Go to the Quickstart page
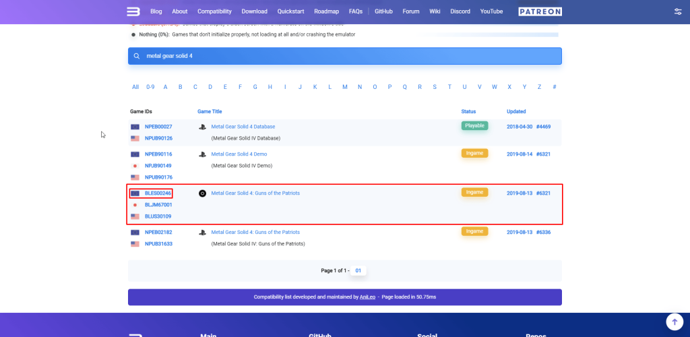The height and width of the screenshot is (337, 690). 291,11
